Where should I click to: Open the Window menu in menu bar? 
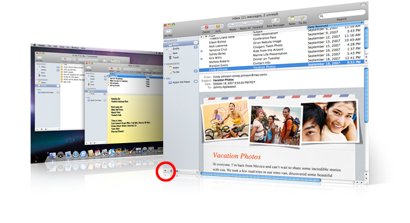(x=75, y=48)
